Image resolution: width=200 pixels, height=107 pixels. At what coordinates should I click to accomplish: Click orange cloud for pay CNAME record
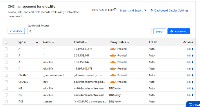pyautogui.click(x=113, y=82)
